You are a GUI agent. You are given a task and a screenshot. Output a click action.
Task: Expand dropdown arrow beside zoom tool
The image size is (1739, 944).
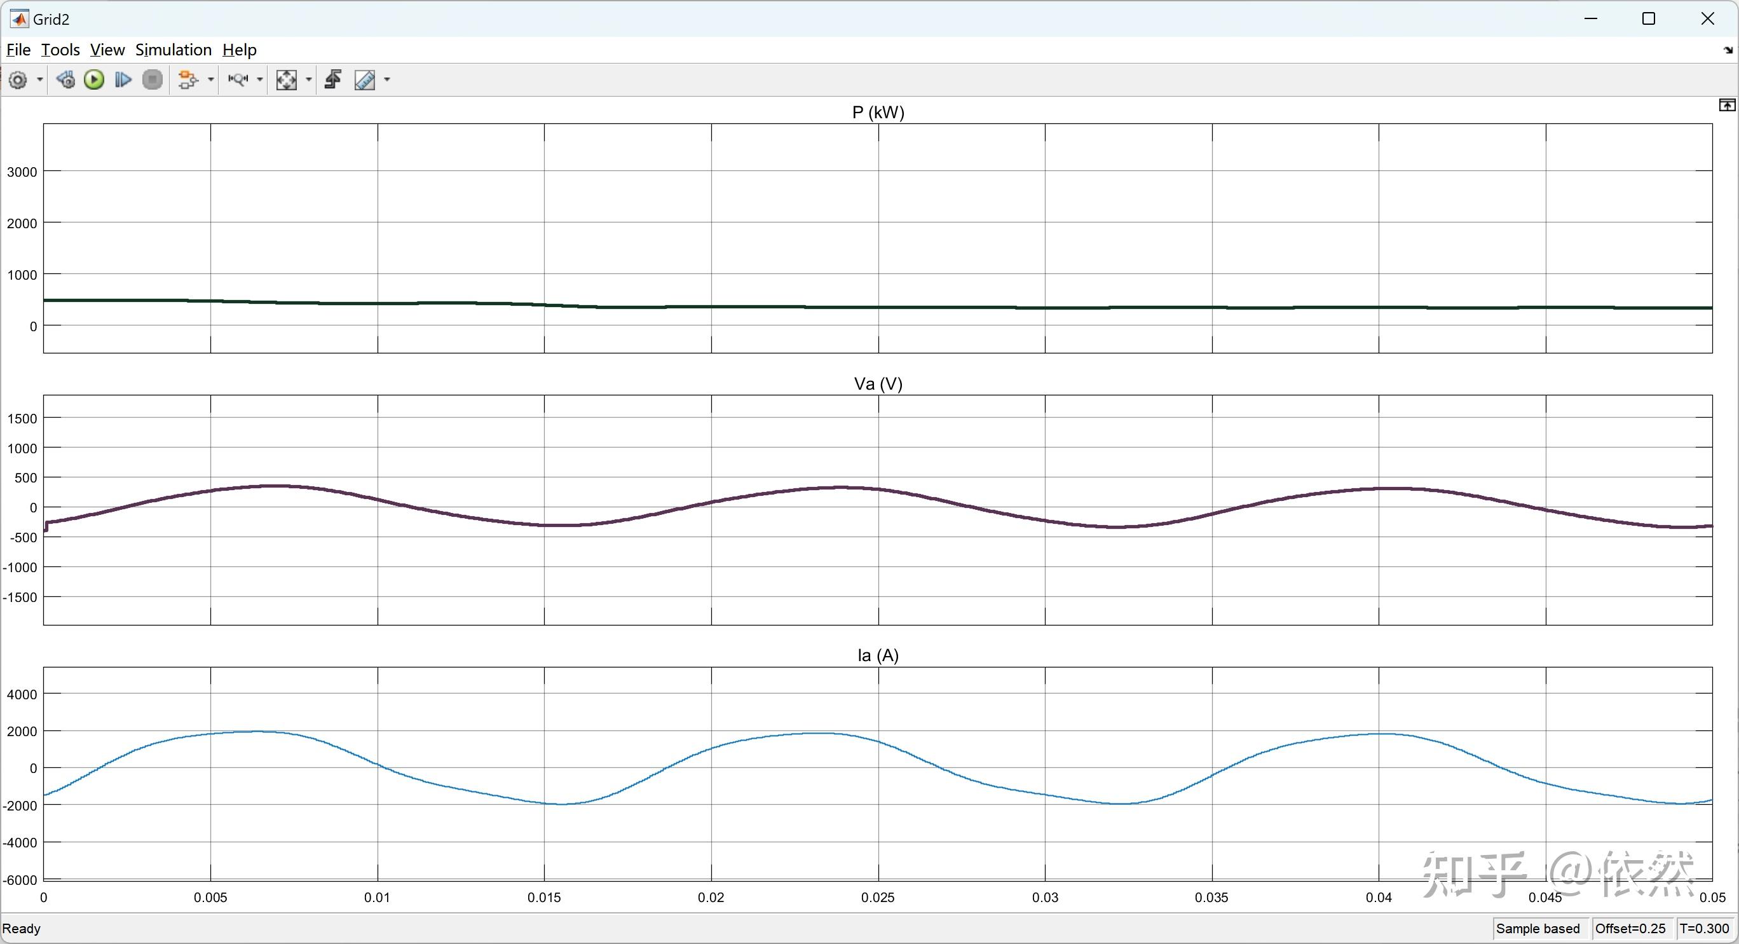click(x=260, y=80)
